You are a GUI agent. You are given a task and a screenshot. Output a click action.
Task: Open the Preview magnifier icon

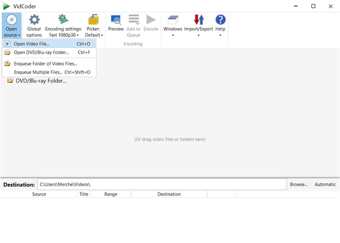[x=116, y=19]
